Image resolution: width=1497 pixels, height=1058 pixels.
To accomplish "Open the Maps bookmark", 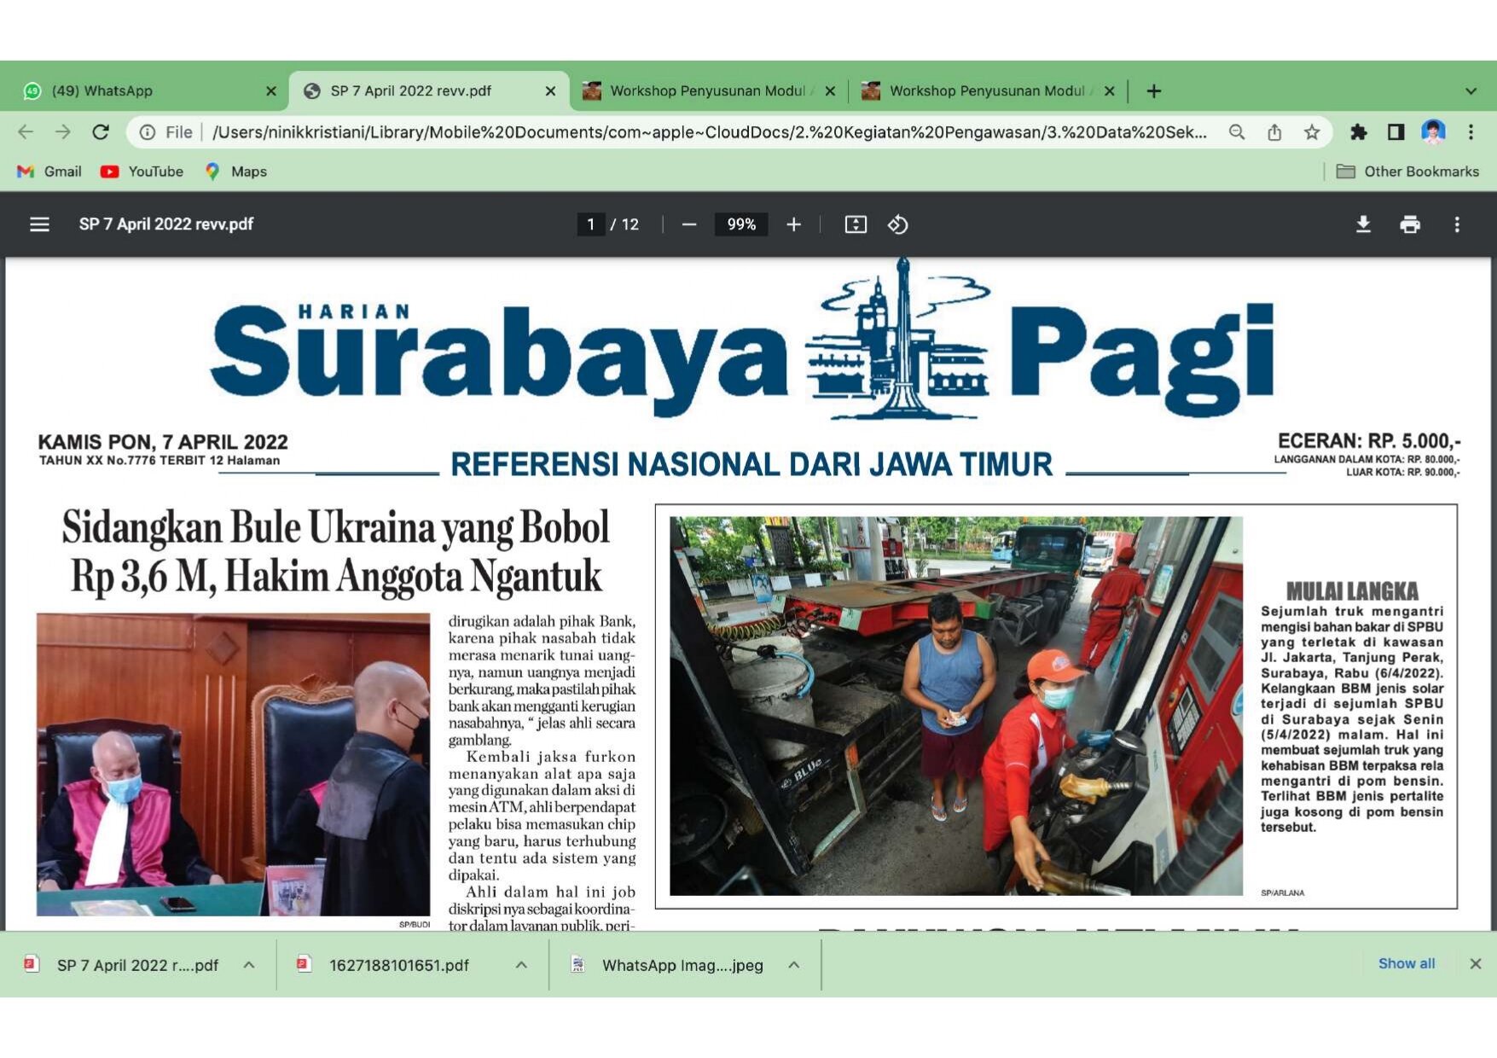I will point(236,171).
